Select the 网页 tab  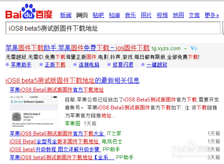82,15
